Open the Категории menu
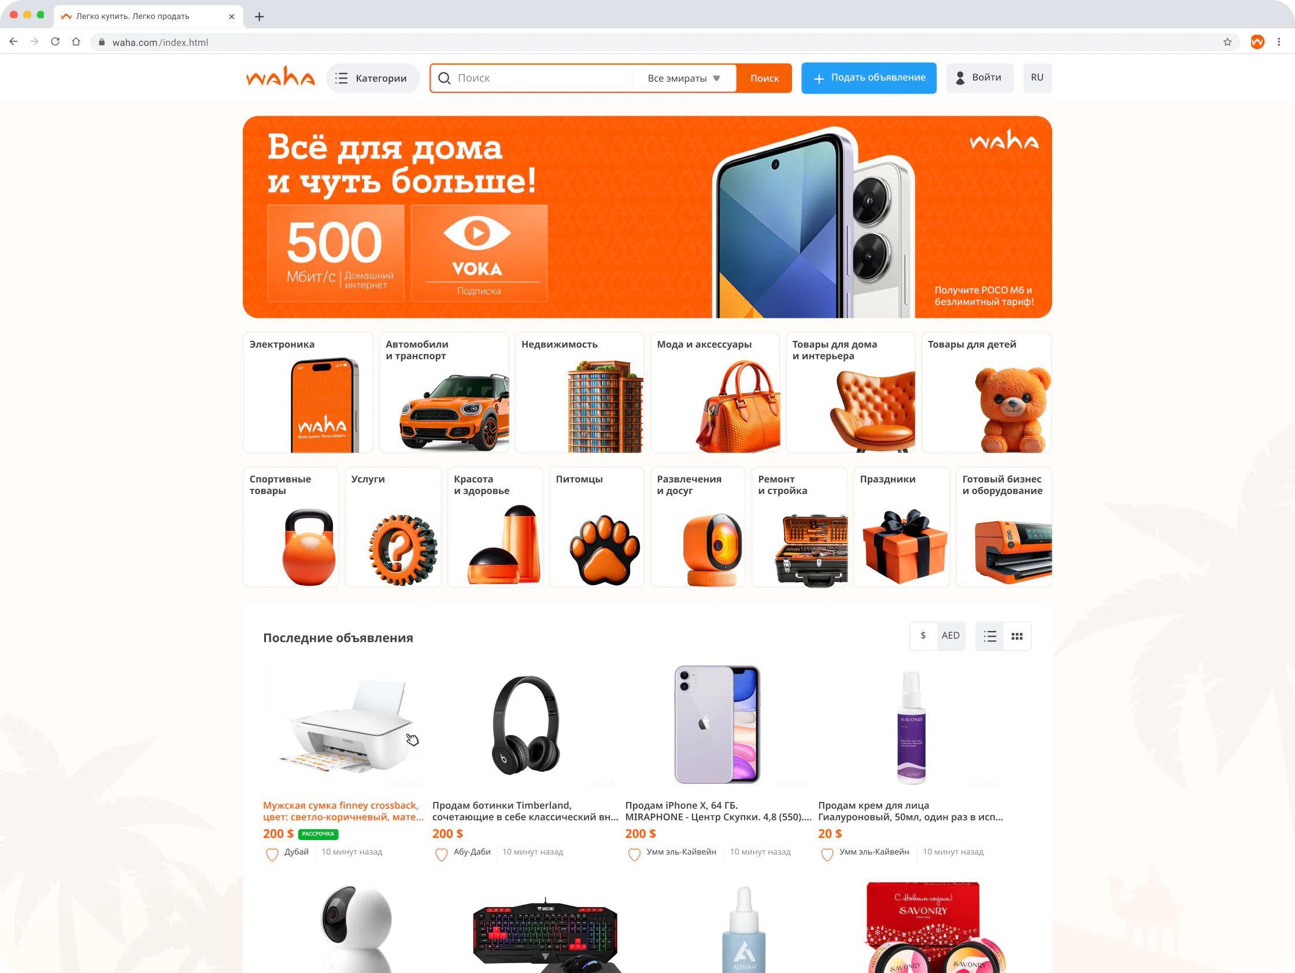1295x973 pixels. 372,78
